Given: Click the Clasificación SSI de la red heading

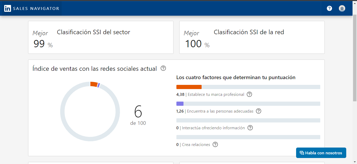Looking at the screenshot, I should [249, 32].
